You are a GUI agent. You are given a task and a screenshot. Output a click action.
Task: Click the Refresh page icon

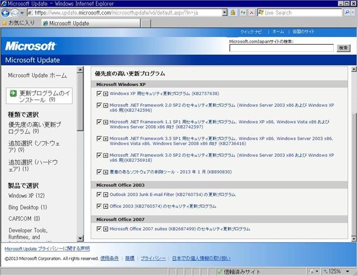pos(243,12)
